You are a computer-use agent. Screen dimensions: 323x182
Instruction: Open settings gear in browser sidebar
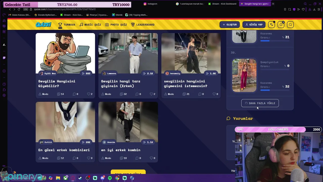pyautogui.click(x=4, y=95)
